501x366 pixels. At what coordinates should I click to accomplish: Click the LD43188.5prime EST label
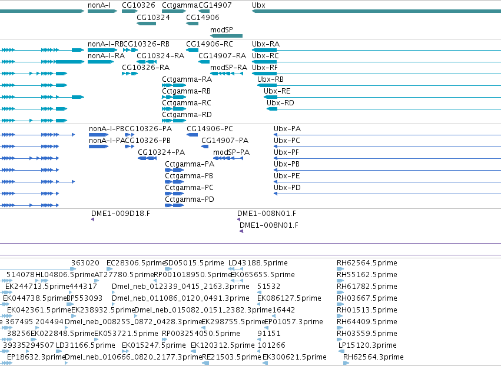click(258, 263)
